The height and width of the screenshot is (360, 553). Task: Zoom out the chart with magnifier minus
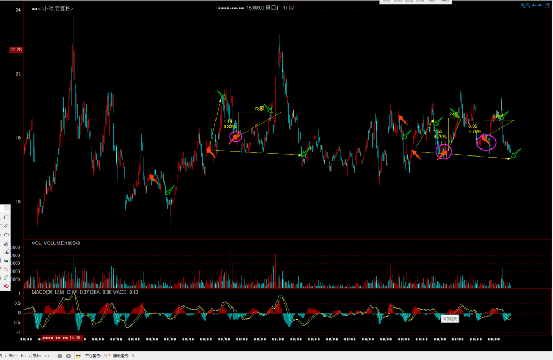click(x=528, y=5)
